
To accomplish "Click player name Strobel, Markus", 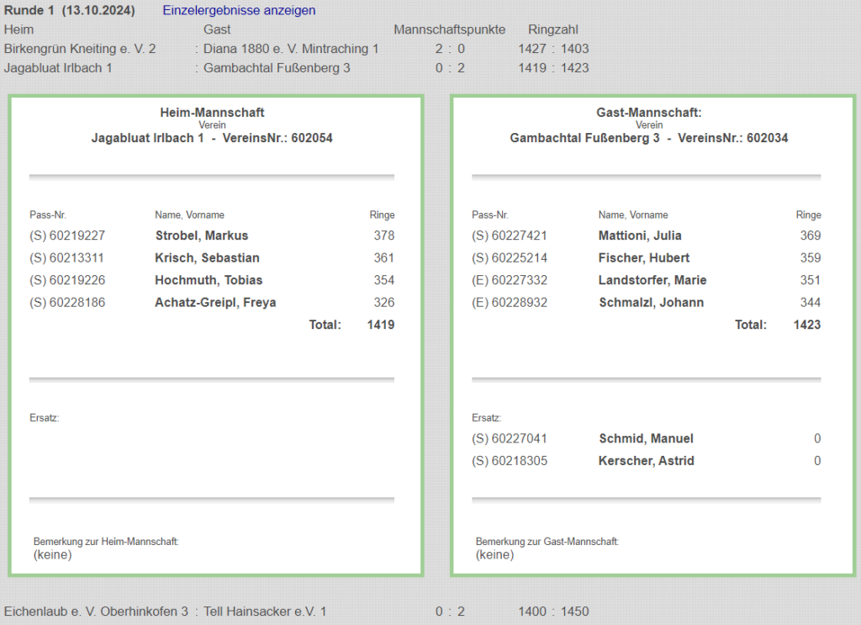I will 201,236.
